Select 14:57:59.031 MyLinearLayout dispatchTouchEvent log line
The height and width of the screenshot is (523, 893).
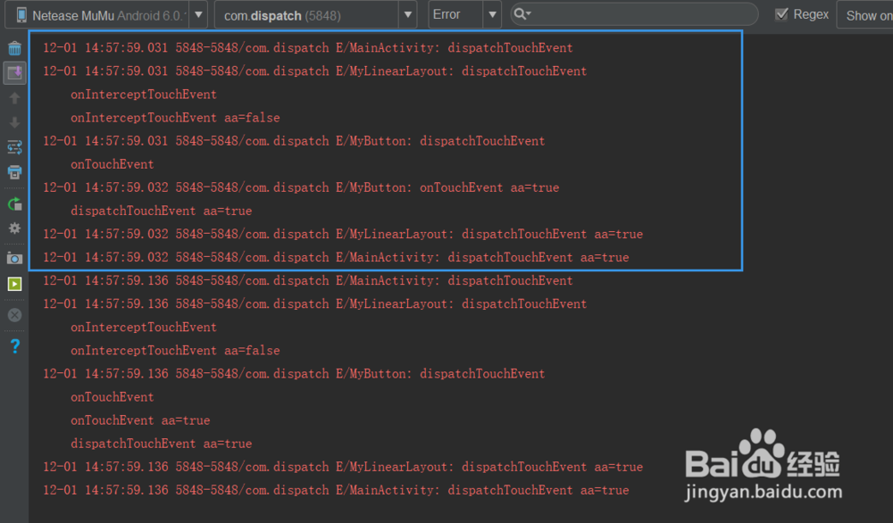click(x=315, y=71)
